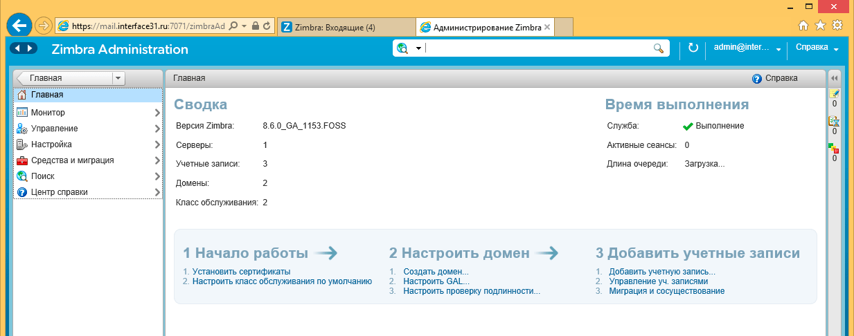
Task: Click the Управление accounts icon
Action: pyautogui.click(x=22, y=129)
